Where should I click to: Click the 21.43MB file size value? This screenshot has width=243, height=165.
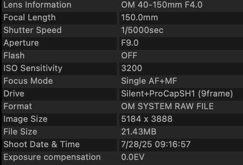[139, 132]
